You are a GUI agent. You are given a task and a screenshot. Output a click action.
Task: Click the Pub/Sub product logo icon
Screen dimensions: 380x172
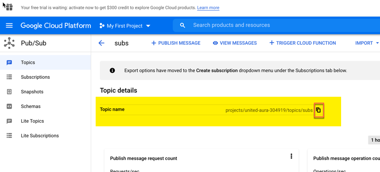point(9,43)
